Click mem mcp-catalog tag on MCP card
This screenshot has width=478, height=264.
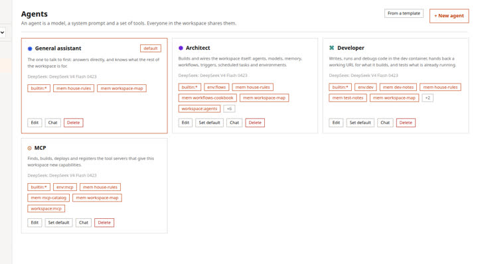[48, 198]
